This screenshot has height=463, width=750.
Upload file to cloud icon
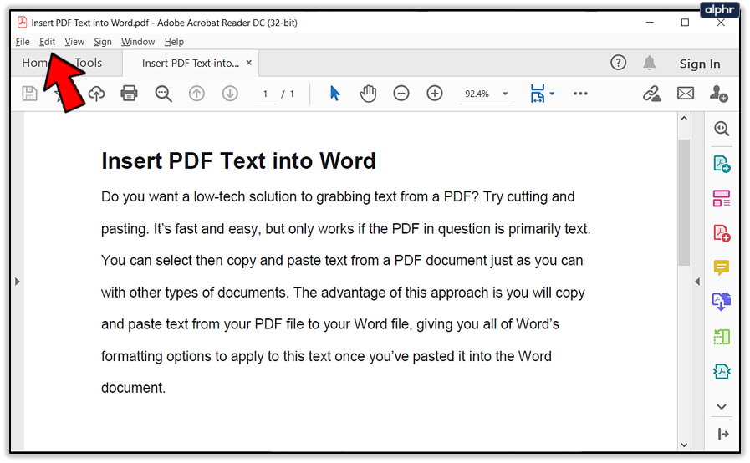click(96, 94)
